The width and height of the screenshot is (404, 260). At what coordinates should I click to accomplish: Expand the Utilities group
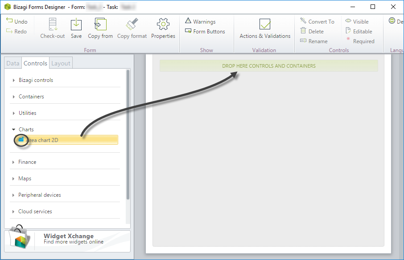pos(14,113)
